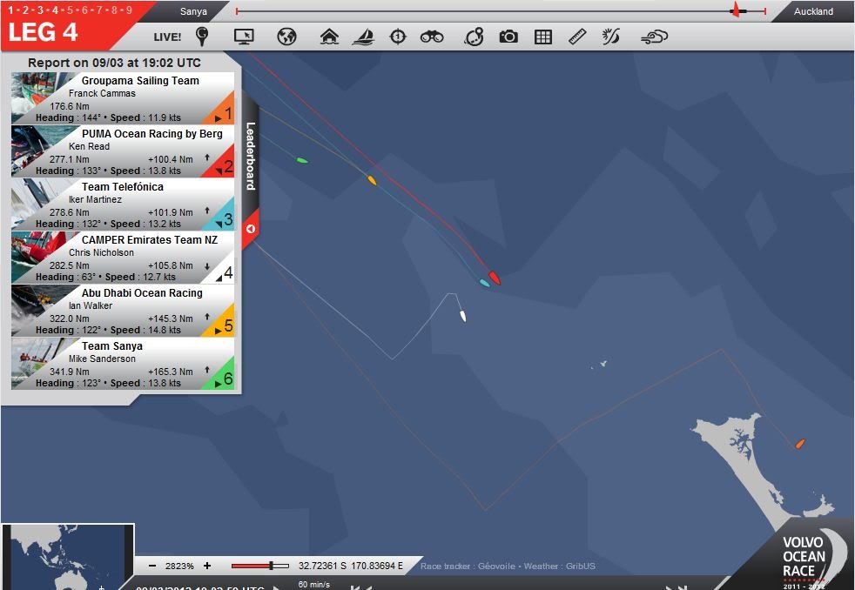Screen dimensions: 855x590
Task: Open the GribUS weather credit
Action: (560, 566)
